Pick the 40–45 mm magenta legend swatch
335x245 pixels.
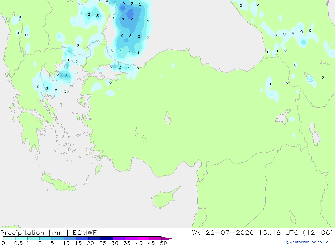[x=143, y=238]
